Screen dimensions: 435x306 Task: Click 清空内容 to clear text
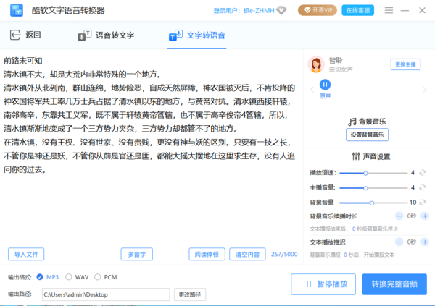pyautogui.click(x=247, y=254)
